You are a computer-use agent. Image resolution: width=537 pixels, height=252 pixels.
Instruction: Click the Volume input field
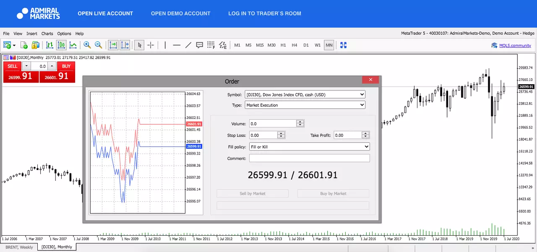tap(273, 123)
